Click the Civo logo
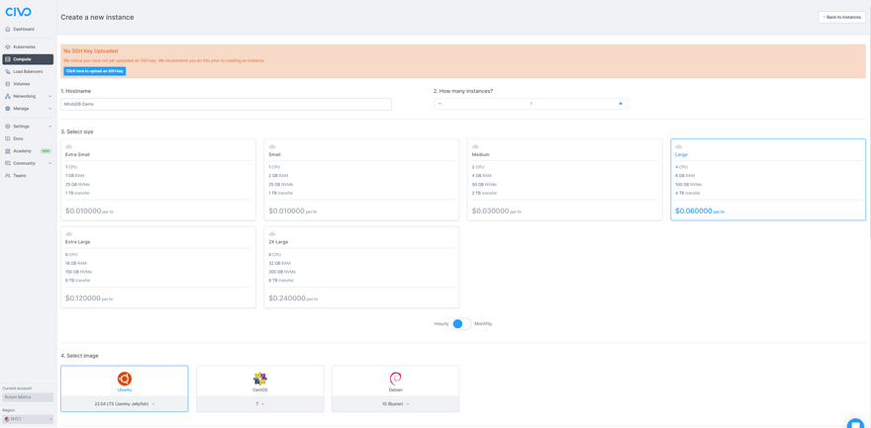871x428 pixels. tap(19, 12)
